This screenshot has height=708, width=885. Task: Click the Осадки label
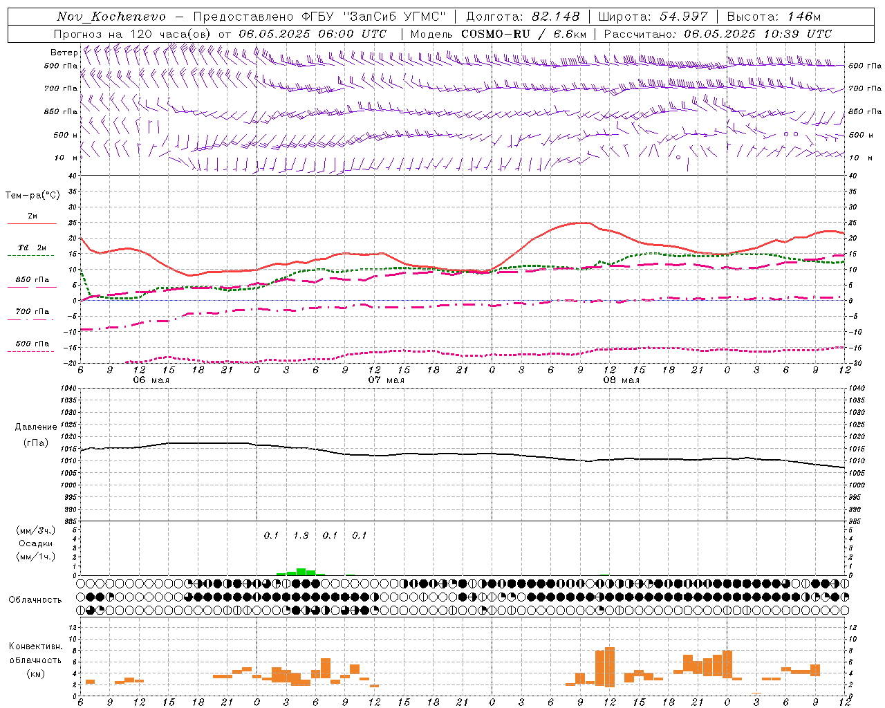click(x=35, y=543)
